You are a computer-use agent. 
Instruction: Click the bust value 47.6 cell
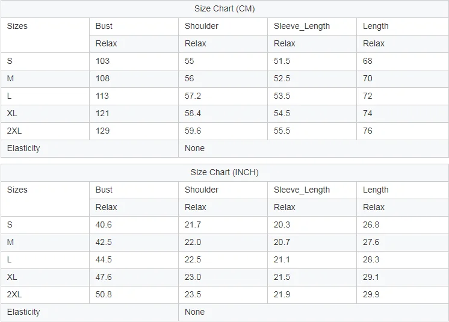[x=104, y=277]
